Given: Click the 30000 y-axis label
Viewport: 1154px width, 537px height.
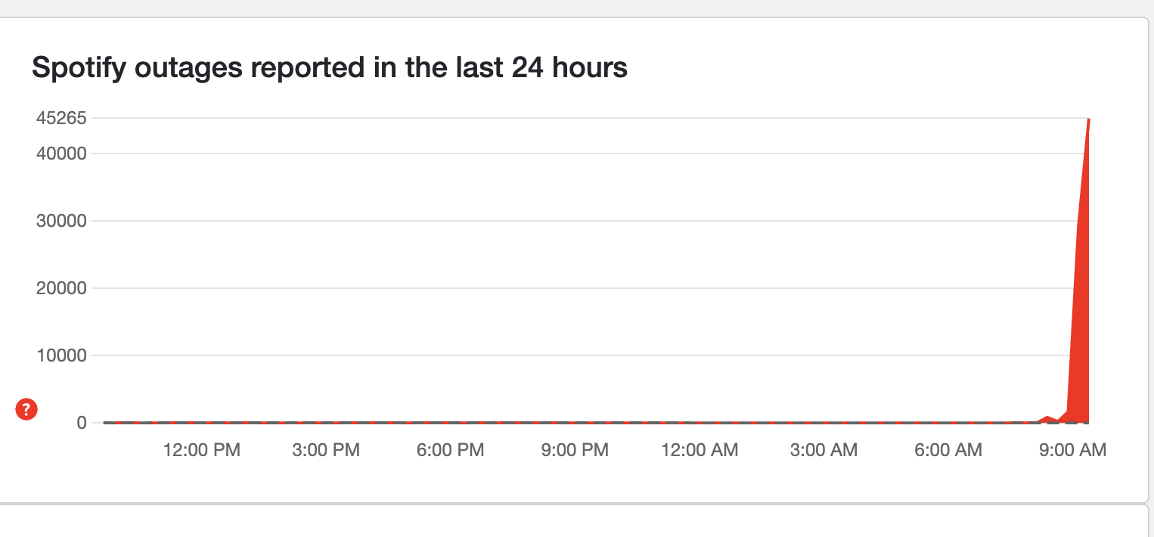Looking at the screenshot, I should pos(61,221).
